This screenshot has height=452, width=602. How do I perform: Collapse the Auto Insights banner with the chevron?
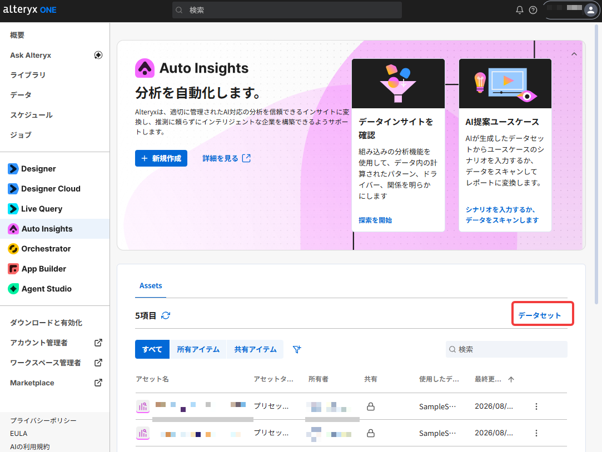(574, 54)
